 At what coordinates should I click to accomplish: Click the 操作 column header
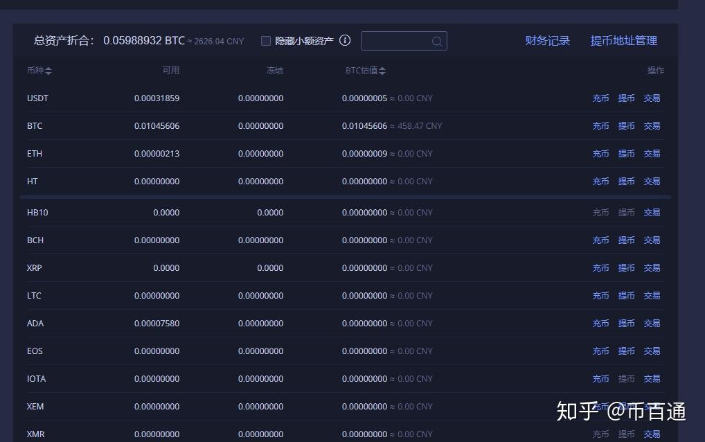click(x=656, y=71)
